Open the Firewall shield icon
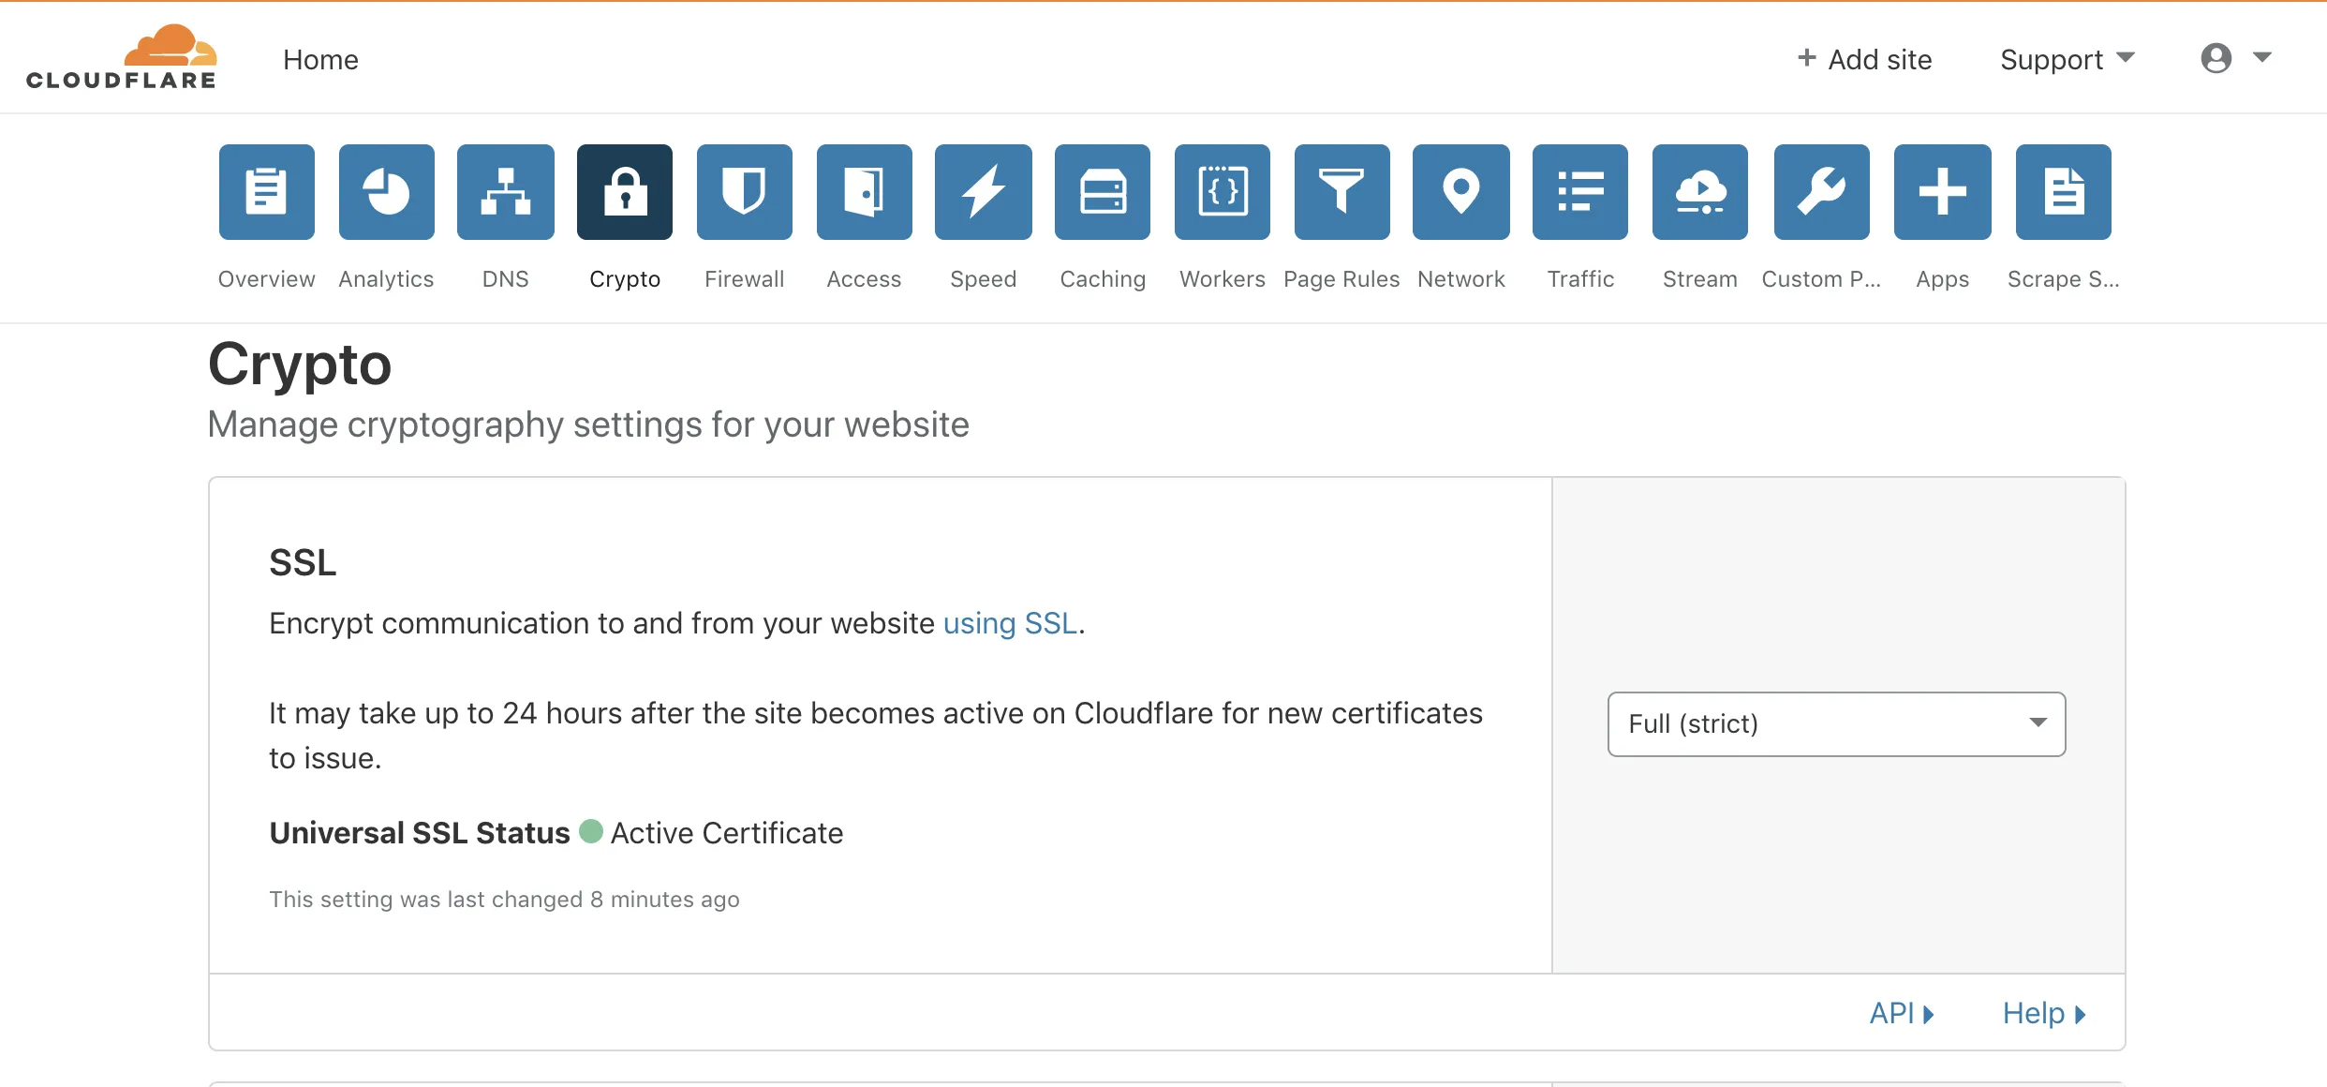 point(744,192)
